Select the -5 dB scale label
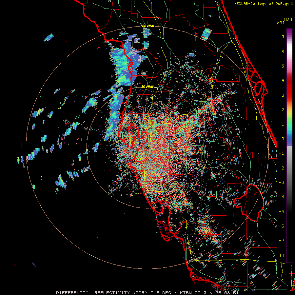Screen dimensions: 295x295 pos(282,212)
